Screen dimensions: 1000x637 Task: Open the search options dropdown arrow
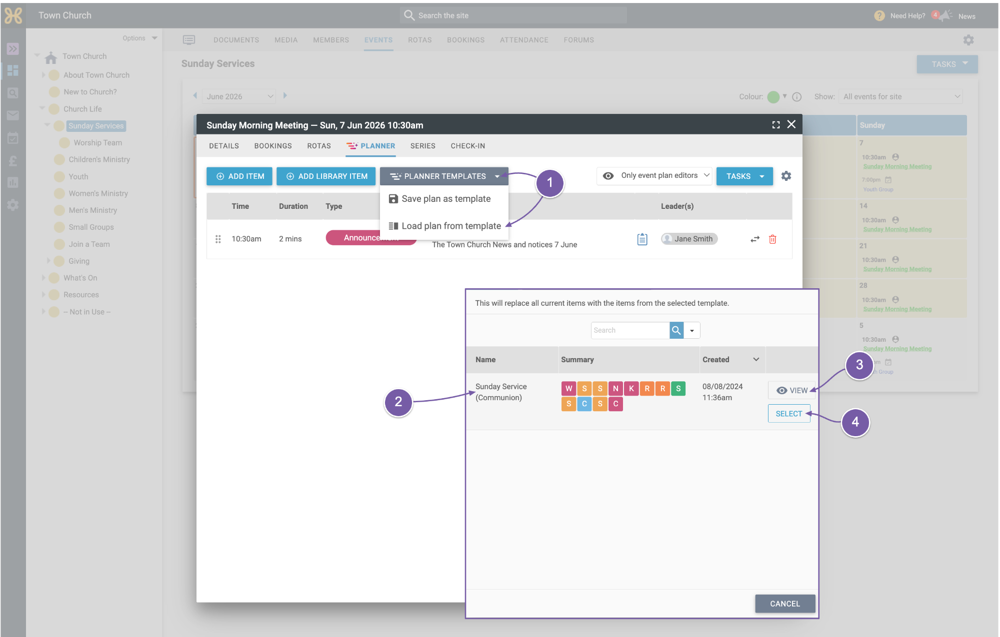click(x=692, y=330)
